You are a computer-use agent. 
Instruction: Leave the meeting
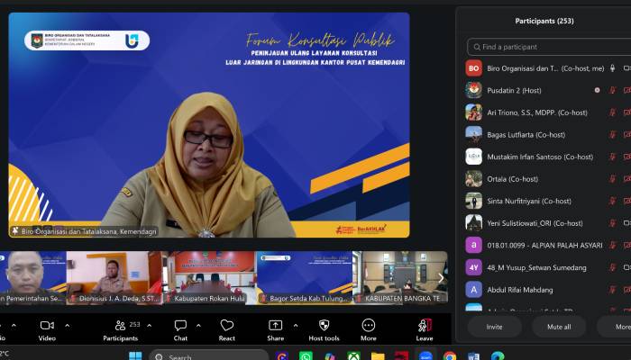coord(425,330)
